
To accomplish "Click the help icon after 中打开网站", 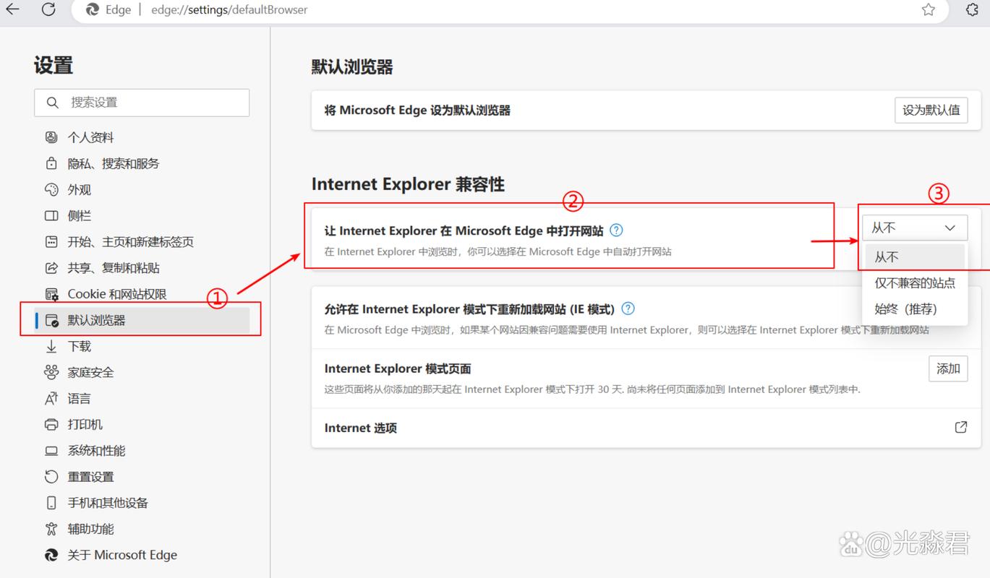I will [616, 230].
